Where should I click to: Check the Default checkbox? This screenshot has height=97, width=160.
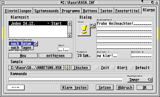pos(131,68)
